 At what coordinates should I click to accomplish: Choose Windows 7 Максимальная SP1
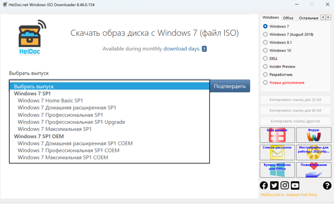109,129
